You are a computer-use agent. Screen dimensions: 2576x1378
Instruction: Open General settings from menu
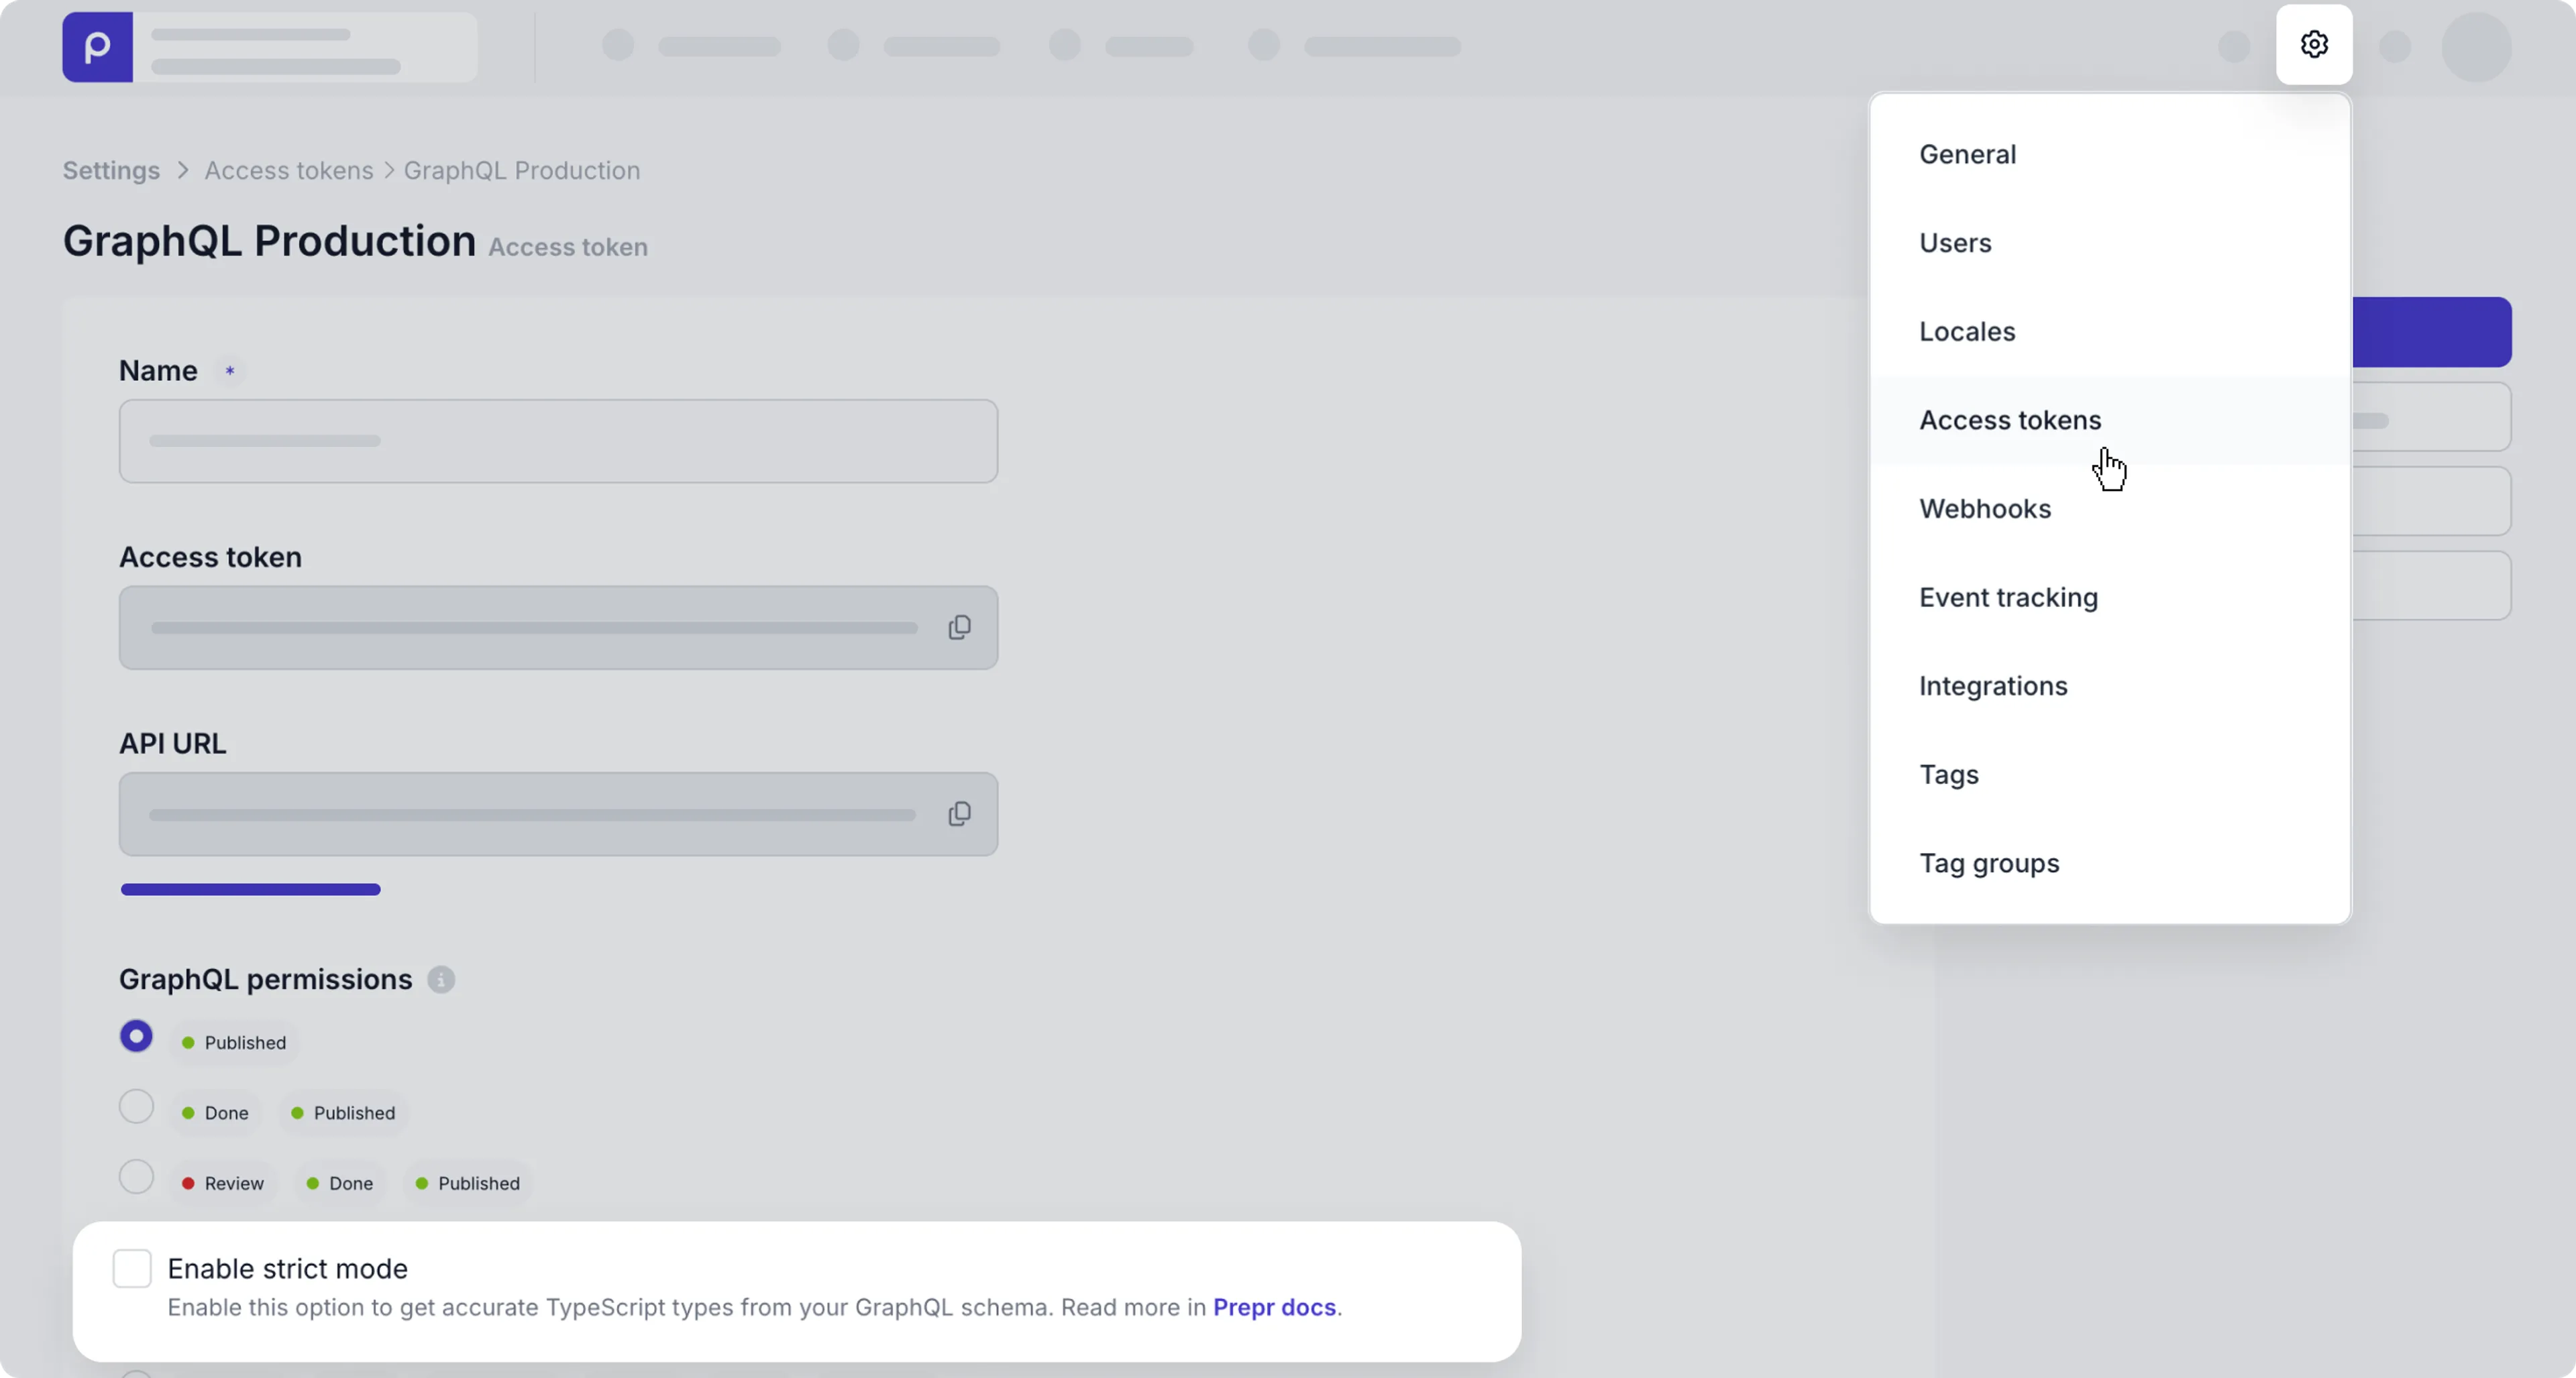tap(1967, 155)
